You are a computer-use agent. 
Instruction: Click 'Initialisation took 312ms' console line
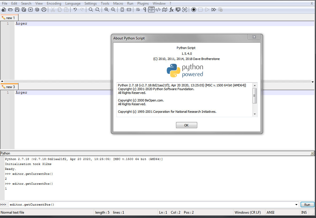(28, 164)
